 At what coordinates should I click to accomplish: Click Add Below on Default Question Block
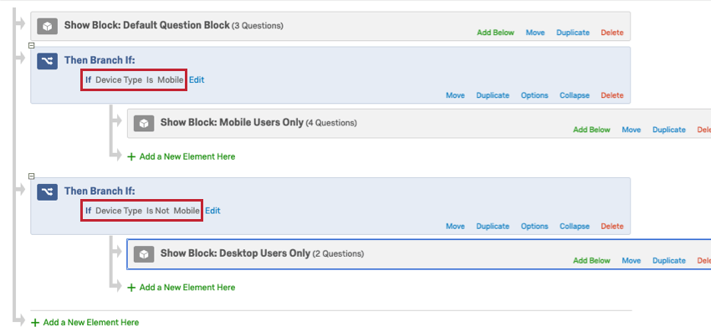point(496,33)
